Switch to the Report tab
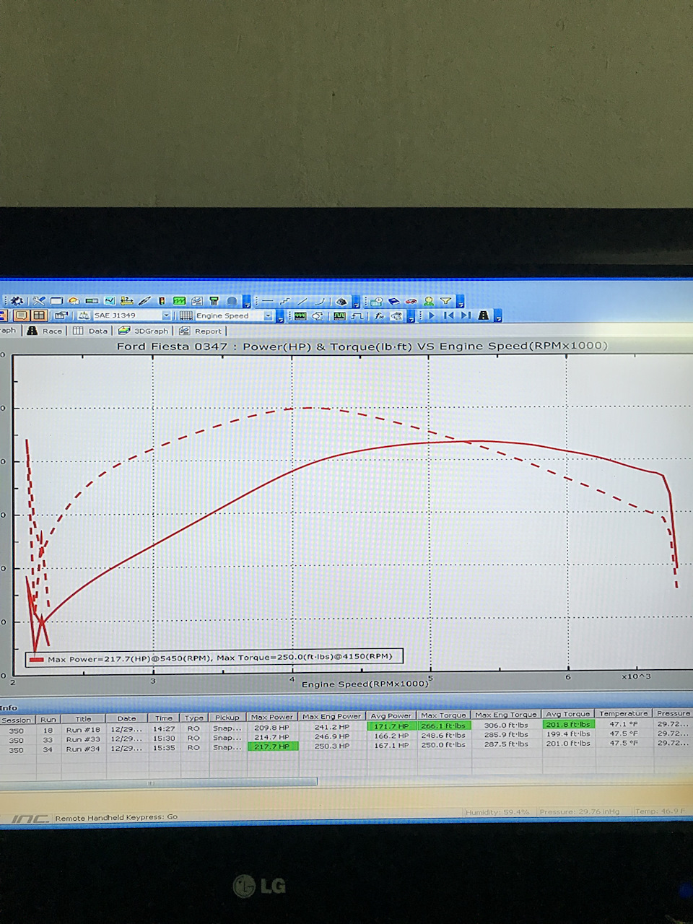 [201, 331]
